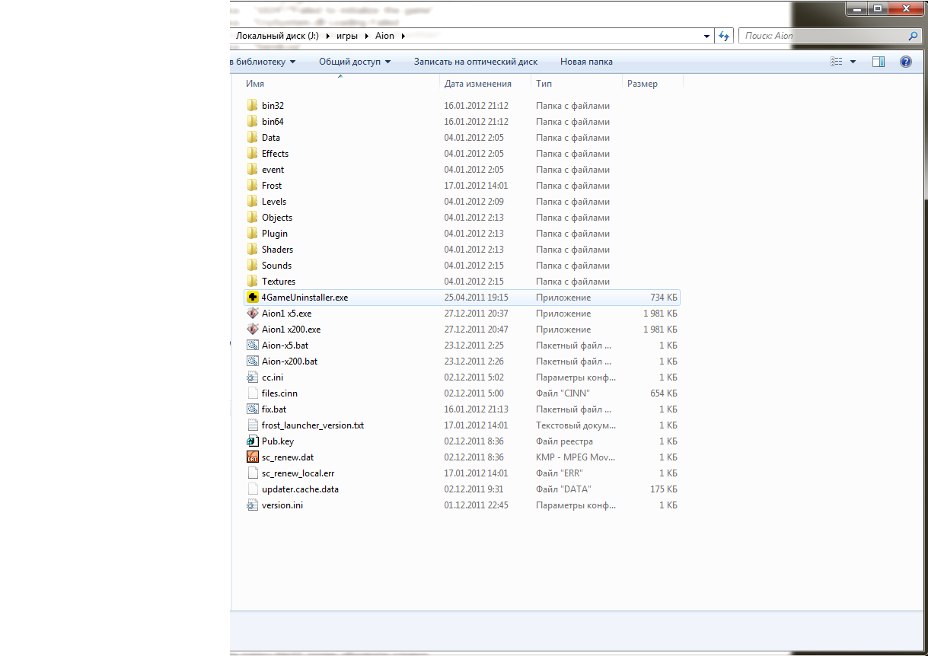The image size is (928, 656).
Task: Click the version.ini file icon
Action: [253, 505]
